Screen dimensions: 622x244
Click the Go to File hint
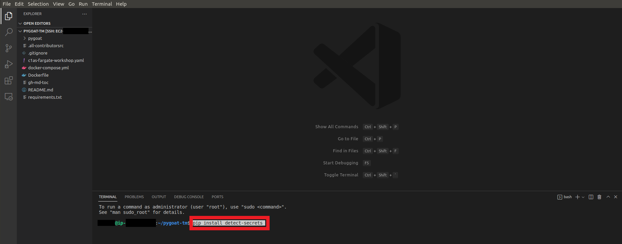click(x=348, y=139)
